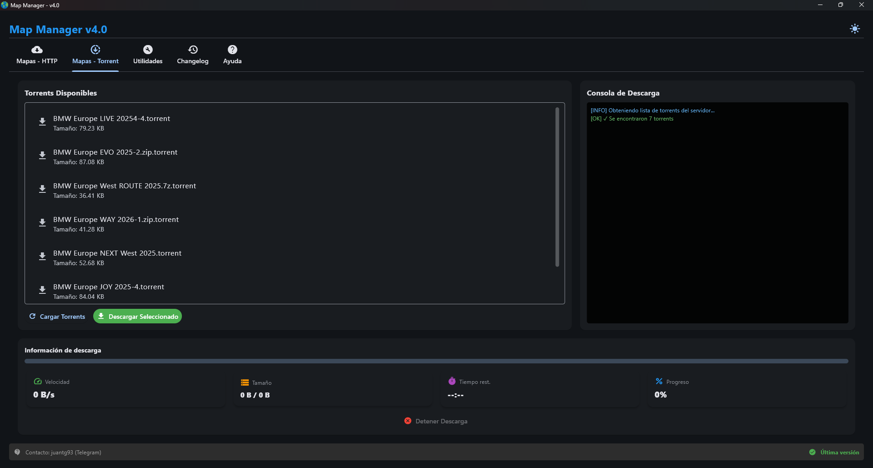Click the refresh icon next to Cargar Torrents
This screenshot has height=468, width=873.
click(32, 316)
